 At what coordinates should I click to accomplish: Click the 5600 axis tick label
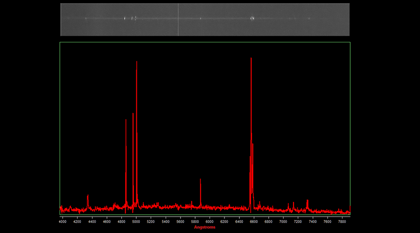pyautogui.click(x=180, y=222)
